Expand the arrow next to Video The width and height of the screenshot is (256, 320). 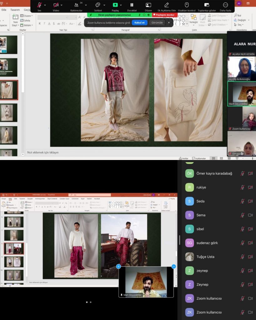pos(62,5)
